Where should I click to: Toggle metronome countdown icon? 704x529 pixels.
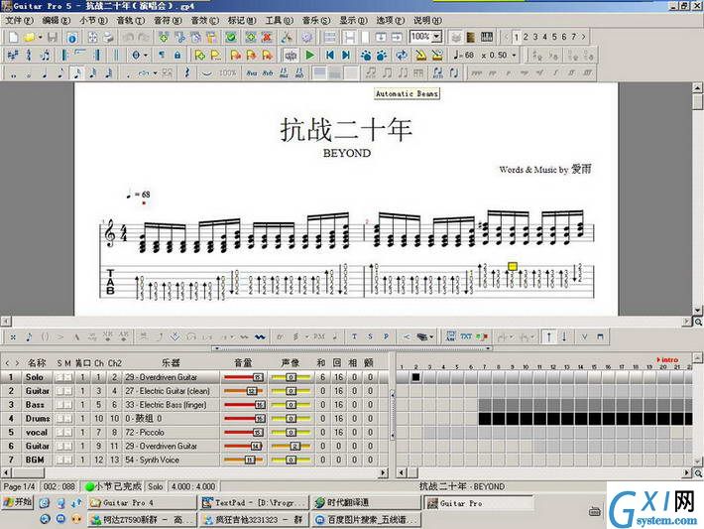pyautogui.click(x=437, y=56)
